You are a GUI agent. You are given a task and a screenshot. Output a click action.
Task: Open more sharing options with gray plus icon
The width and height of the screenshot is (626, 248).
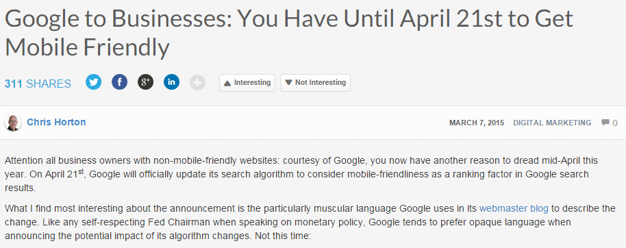[x=197, y=83]
